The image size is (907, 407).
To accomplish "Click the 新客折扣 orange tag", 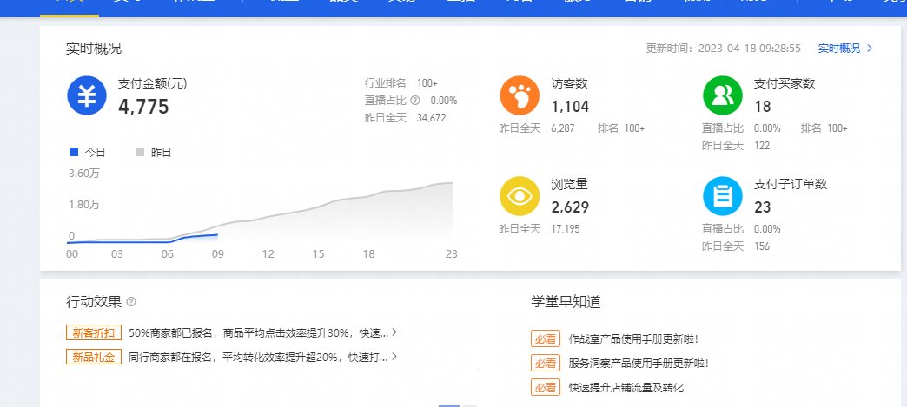I will click(93, 332).
